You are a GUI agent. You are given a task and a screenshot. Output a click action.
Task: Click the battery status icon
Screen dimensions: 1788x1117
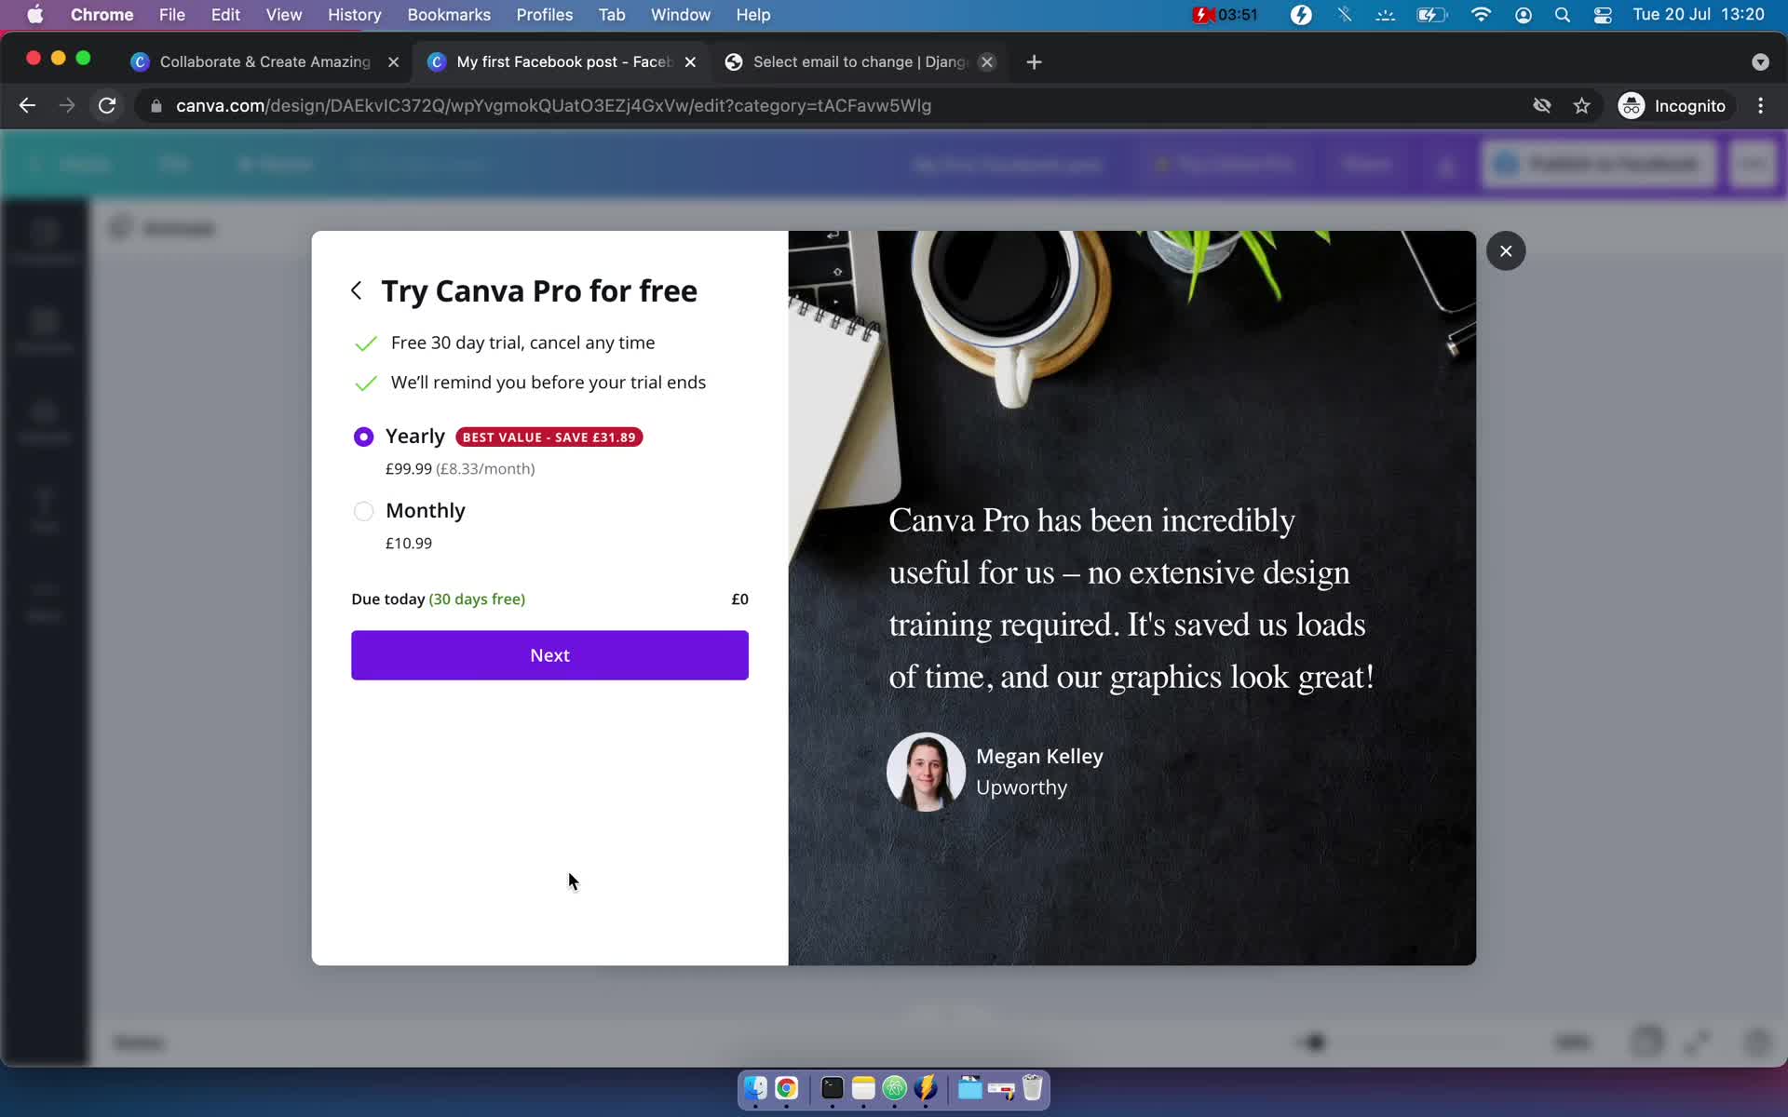[x=1431, y=15]
